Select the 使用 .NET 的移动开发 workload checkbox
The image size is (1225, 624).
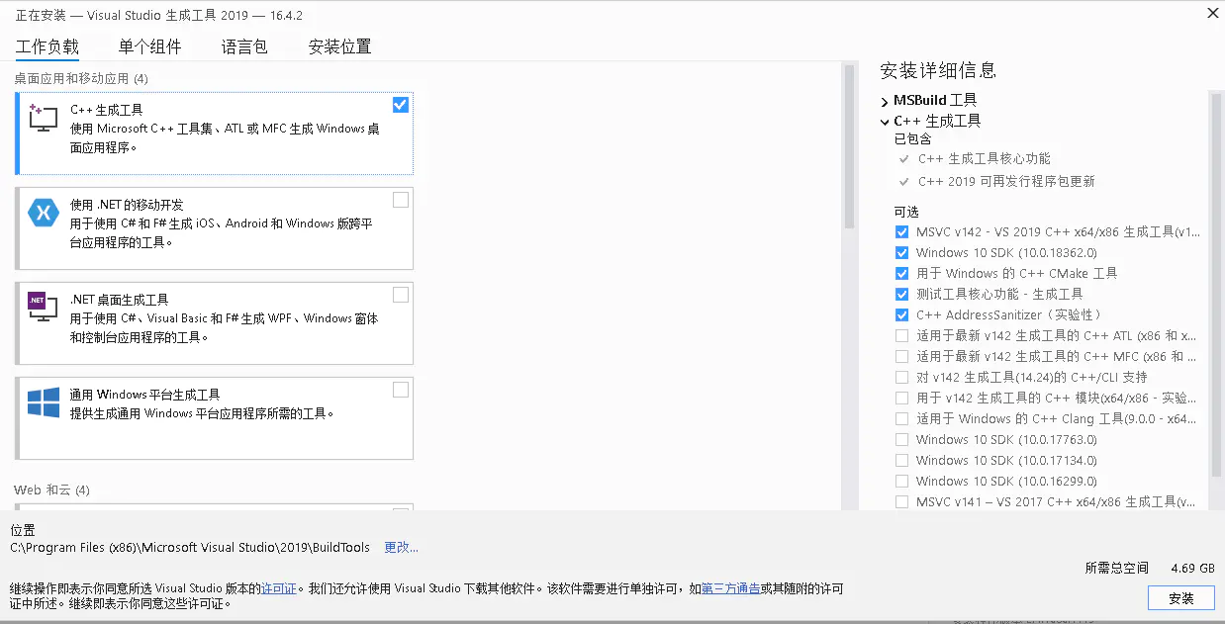tap(400, 200)
